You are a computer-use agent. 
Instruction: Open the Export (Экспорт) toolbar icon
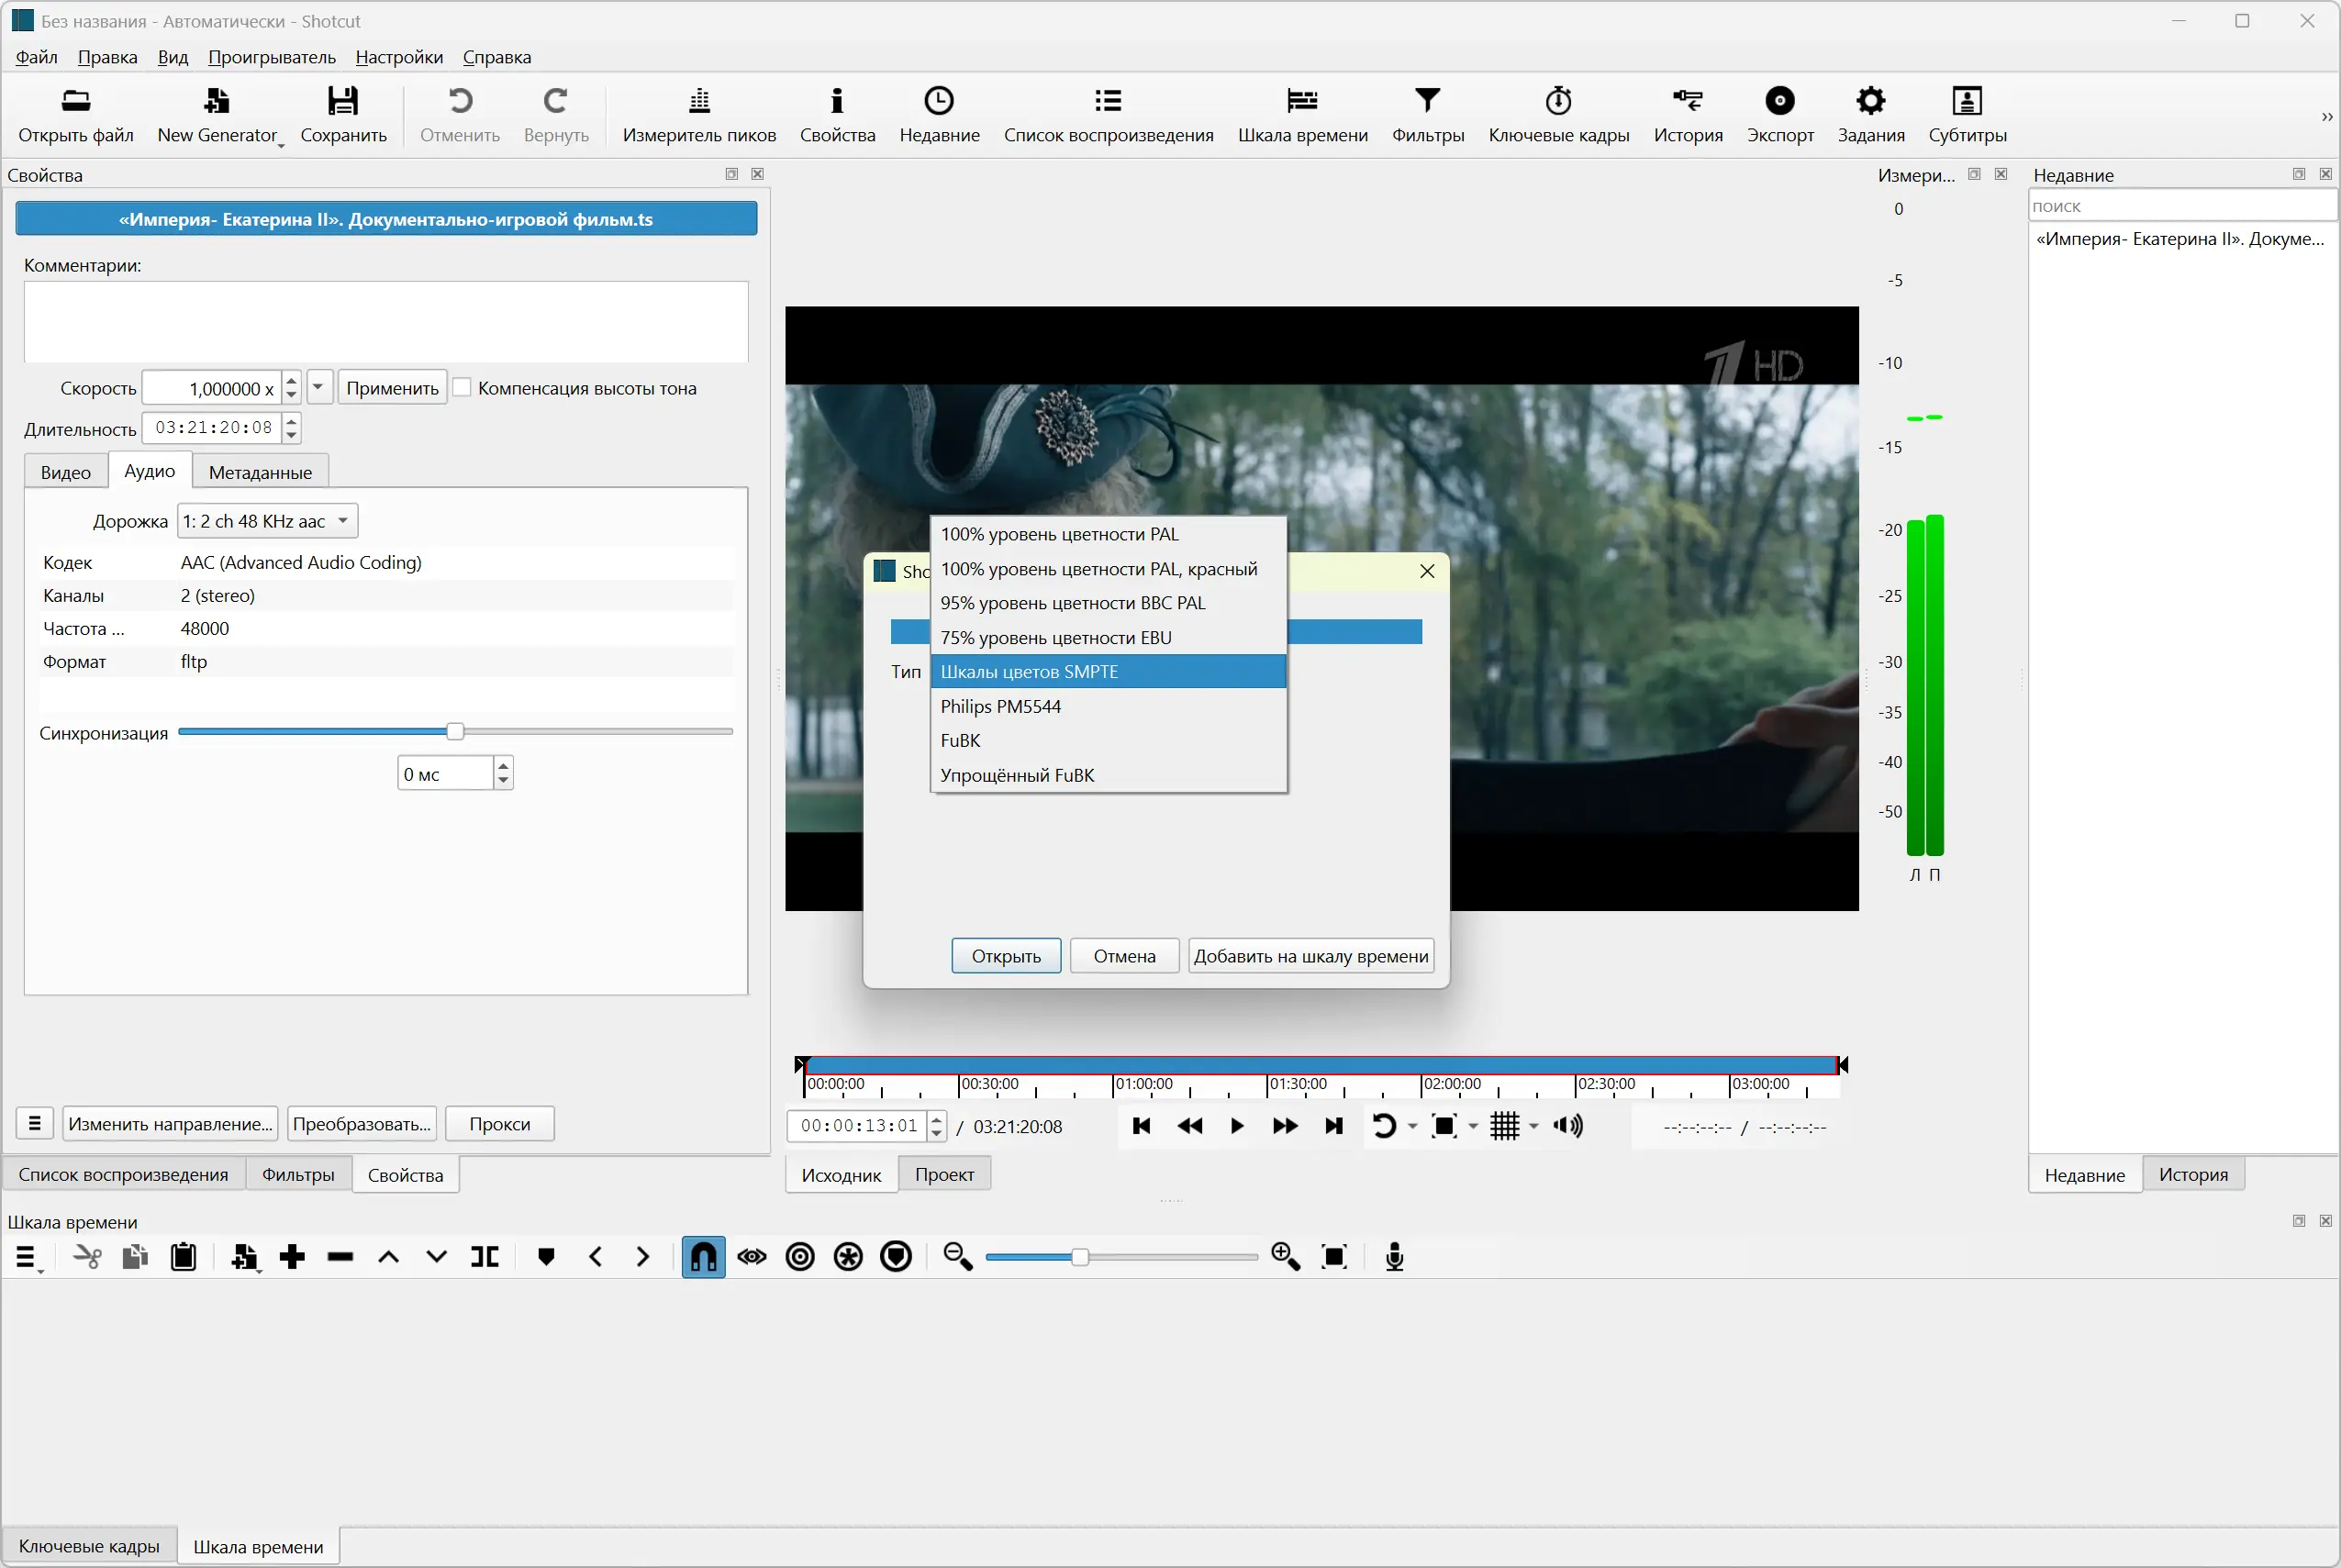1779,102
